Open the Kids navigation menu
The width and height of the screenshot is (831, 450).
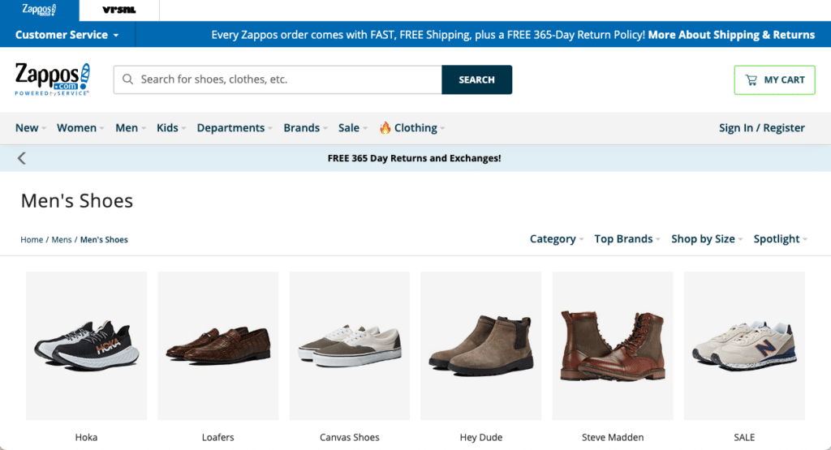[x=171, y=127]
